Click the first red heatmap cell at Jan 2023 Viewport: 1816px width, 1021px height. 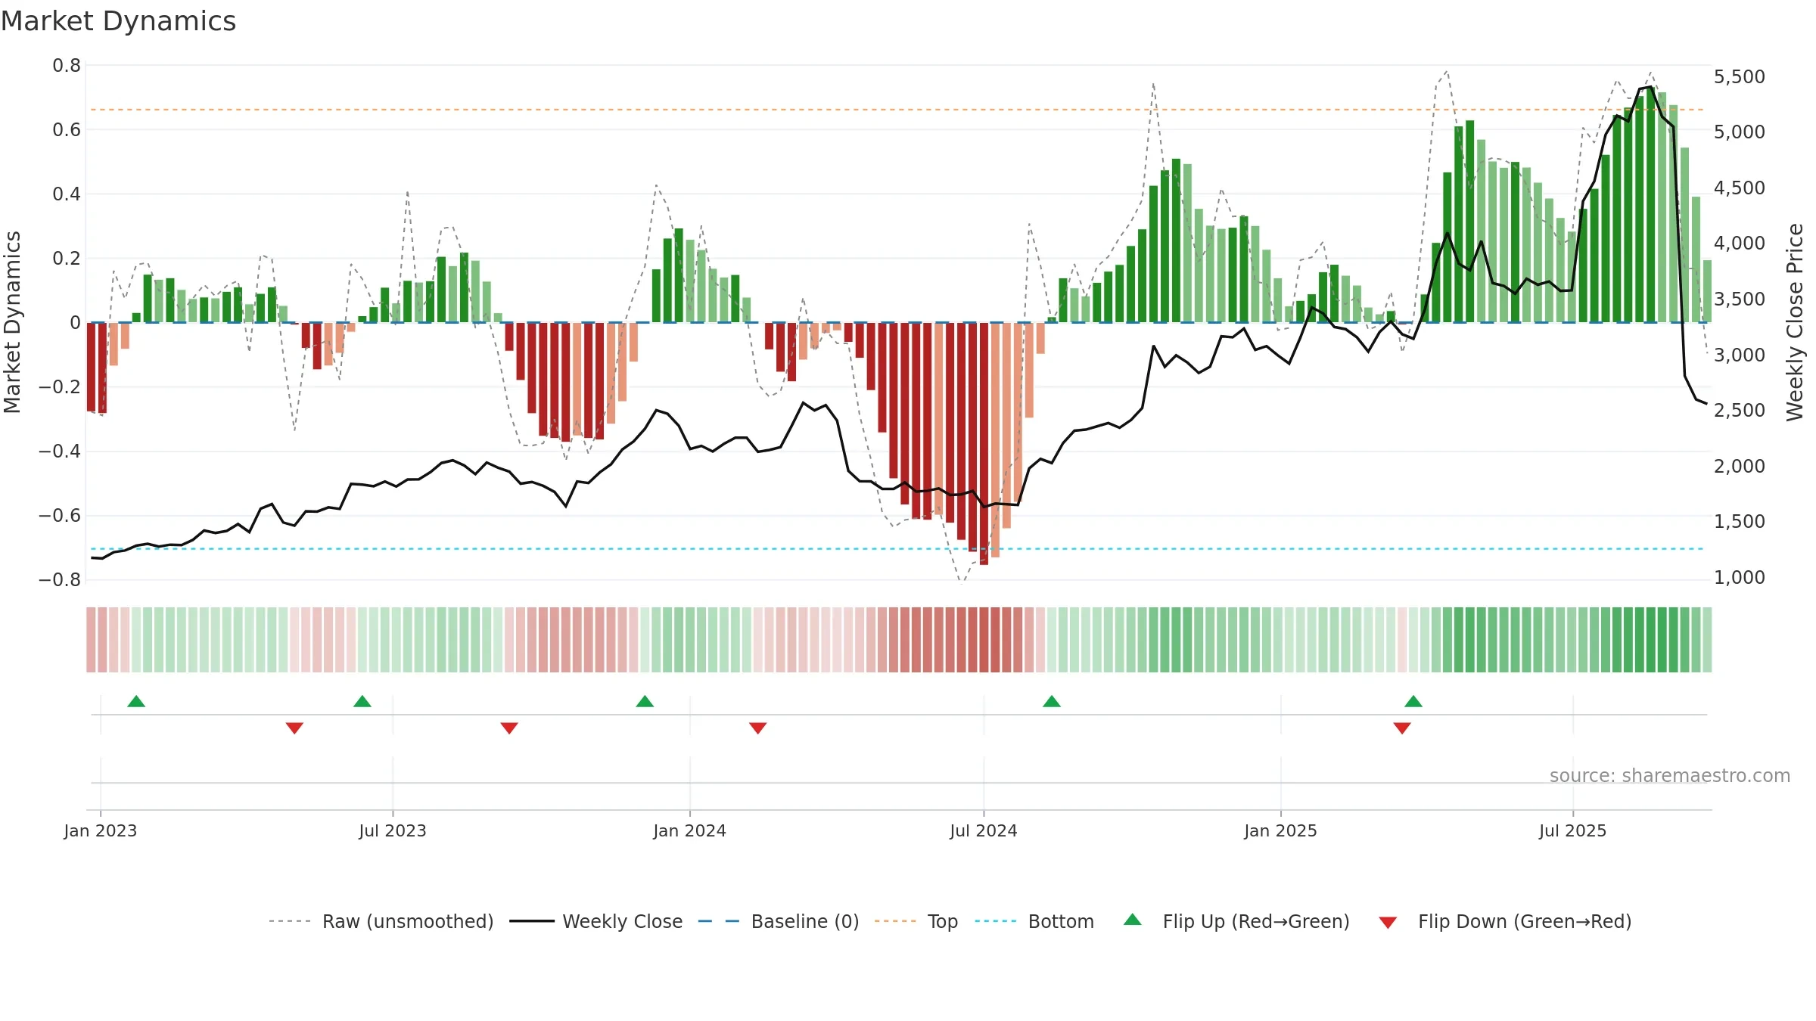point(91,640)
